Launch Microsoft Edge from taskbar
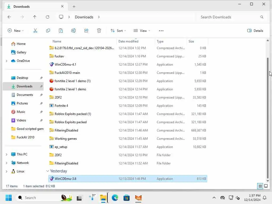The image size is (272, 204). (115, 198)
